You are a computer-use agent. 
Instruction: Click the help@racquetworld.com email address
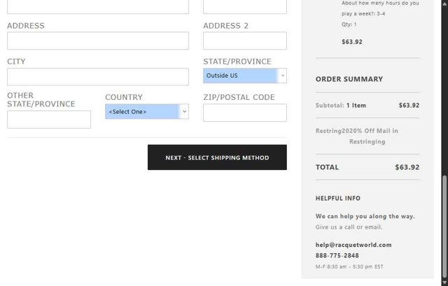point(353,245)
